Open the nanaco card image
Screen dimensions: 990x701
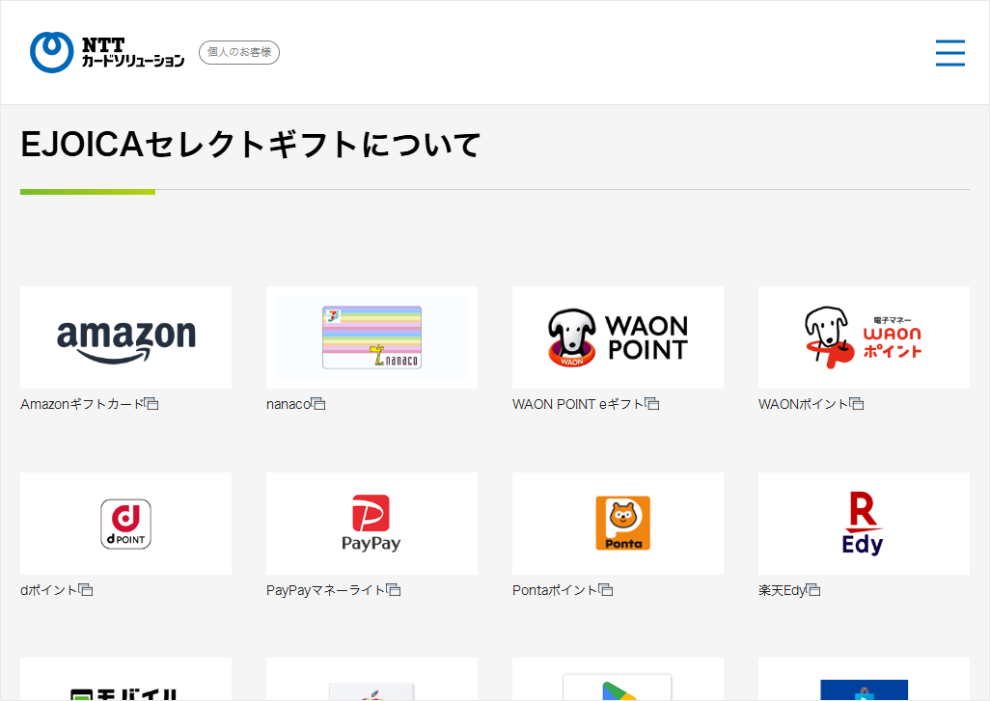coord(371,337)
